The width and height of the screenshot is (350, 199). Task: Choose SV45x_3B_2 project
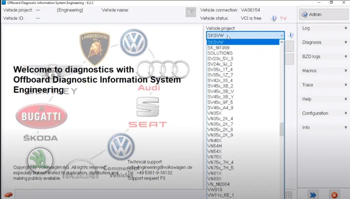pyautogui.click(x=243, y=86)
